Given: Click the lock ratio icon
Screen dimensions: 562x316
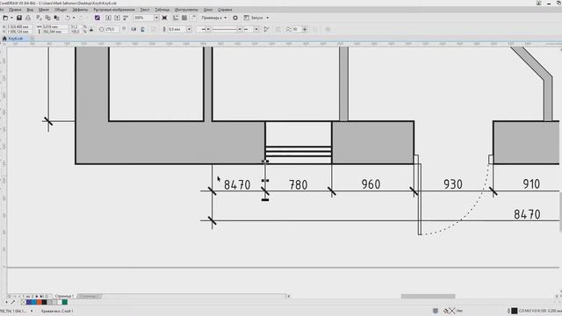Looking at the screenshot, I should [x=91, y=29].
